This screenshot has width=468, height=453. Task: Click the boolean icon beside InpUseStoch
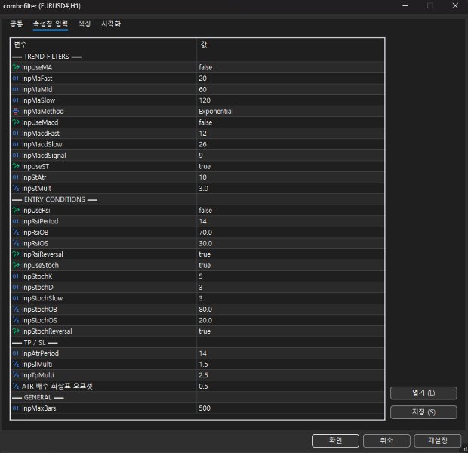point(16,266)
